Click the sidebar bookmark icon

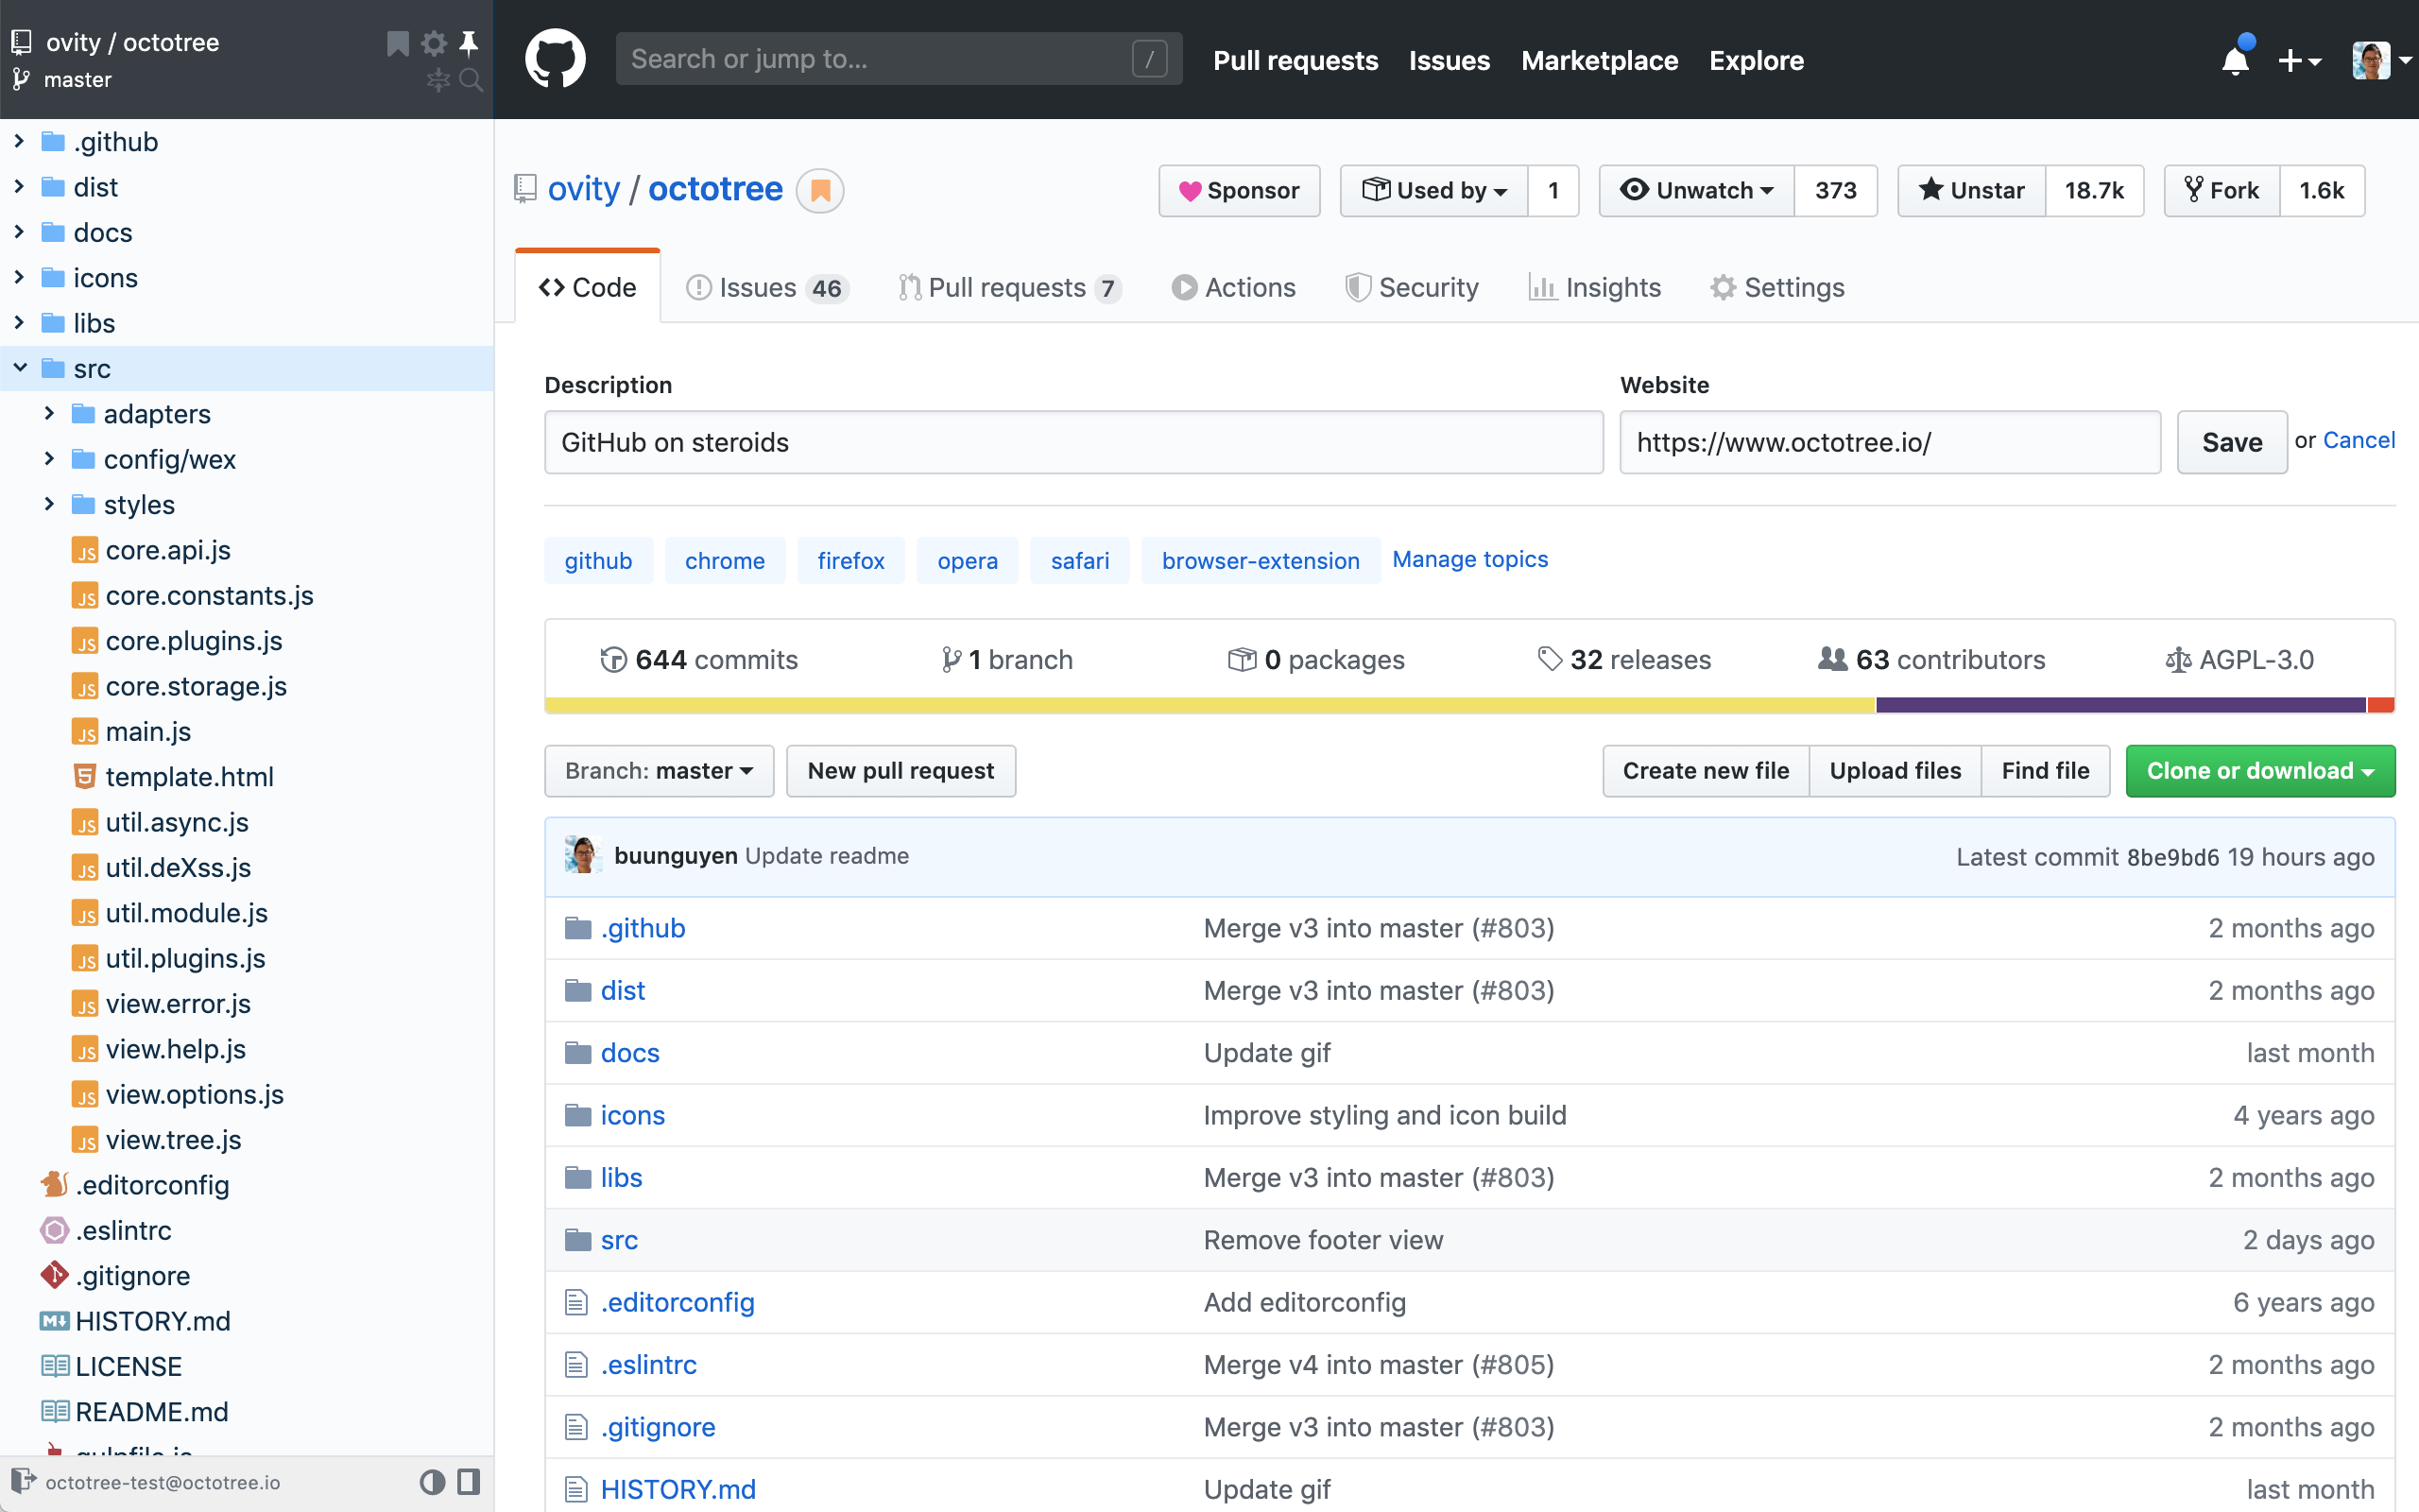(398, 43)
